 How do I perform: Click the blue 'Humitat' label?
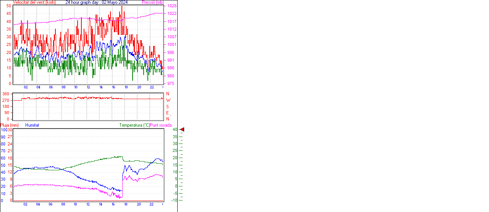click(32, 125)
